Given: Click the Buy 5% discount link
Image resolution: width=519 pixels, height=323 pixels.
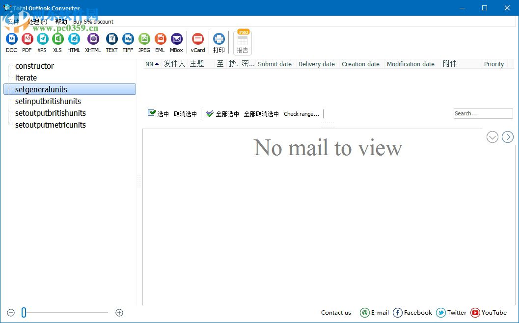Looking at the screenshot, I should click(93, 21).
